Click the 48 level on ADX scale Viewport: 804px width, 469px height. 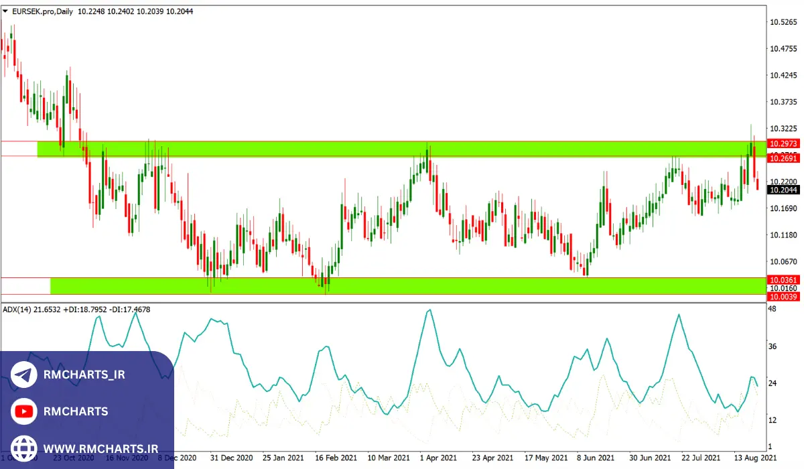(x=772, y=309)
